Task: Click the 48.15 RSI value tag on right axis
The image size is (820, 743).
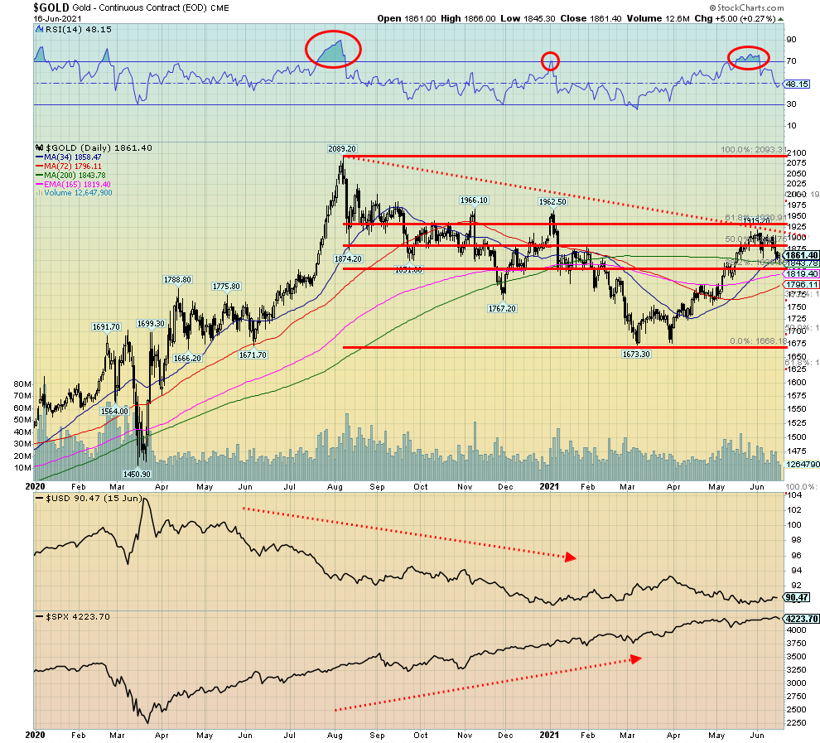Action: [796, 84]
